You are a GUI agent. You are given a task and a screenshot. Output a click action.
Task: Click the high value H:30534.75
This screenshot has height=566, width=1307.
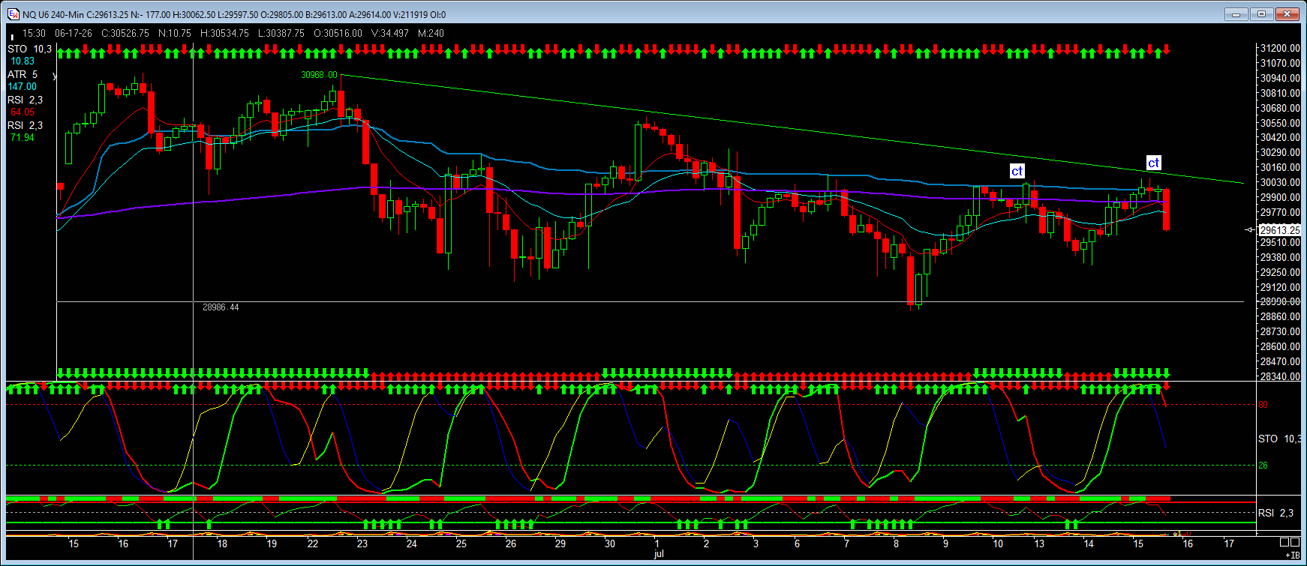224,33
